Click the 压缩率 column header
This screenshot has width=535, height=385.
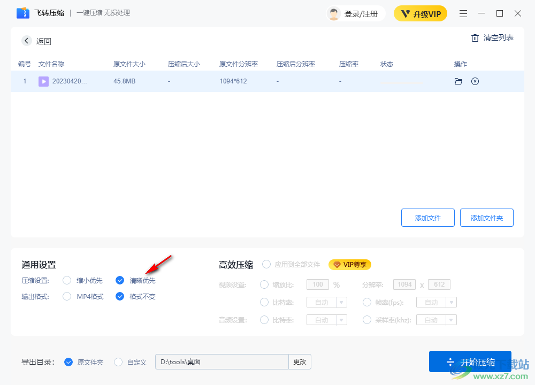pos(349,64)
